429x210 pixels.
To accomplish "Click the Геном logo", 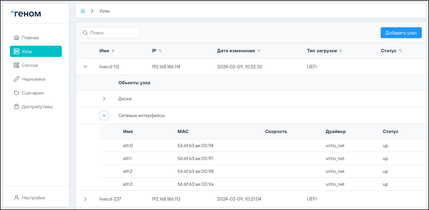I will pos(26,14).
